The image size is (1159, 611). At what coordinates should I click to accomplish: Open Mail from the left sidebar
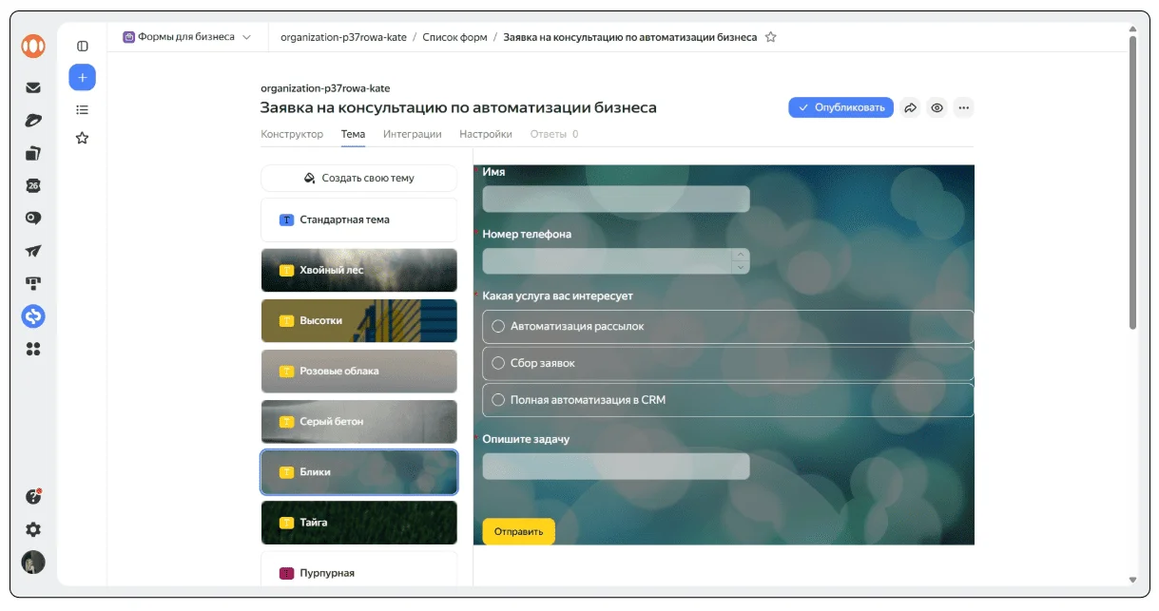33,87
